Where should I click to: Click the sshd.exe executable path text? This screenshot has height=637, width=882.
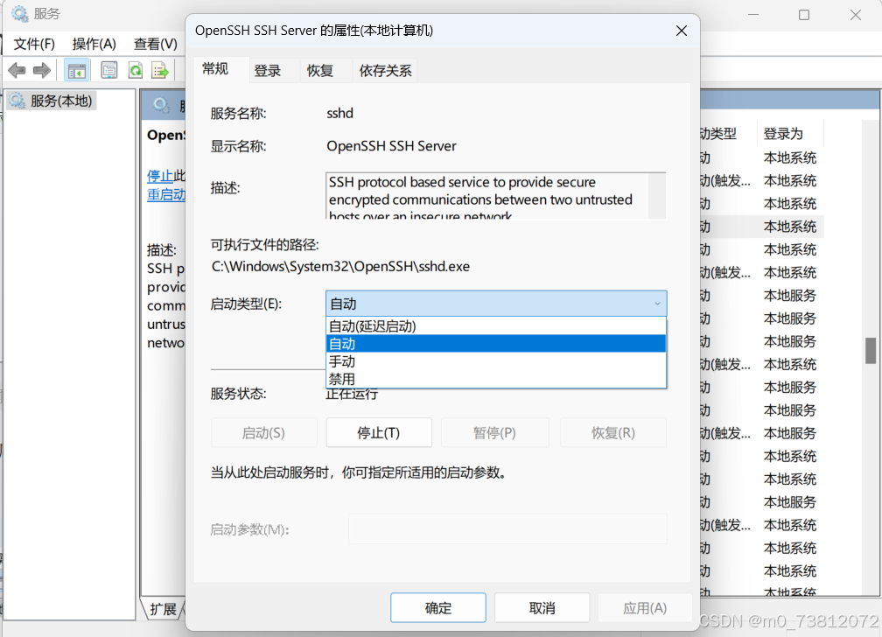(x=340, y=266)
